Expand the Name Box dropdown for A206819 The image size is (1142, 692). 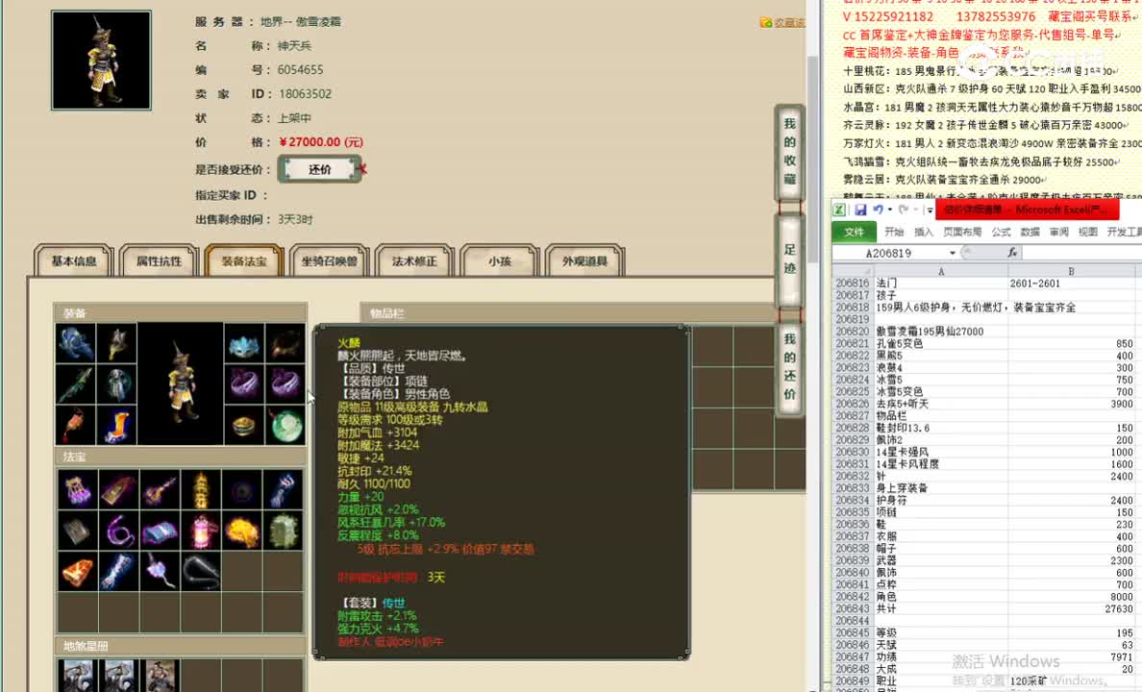tap(952, 253)
